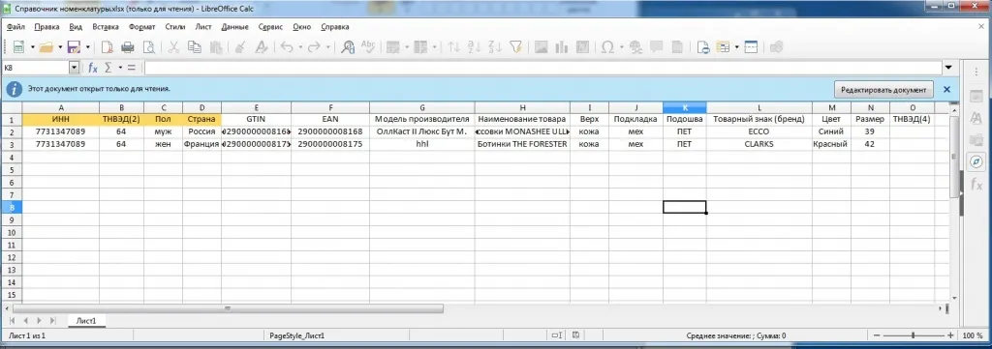Open the Sum function dropdown arrow

point(120,68)
